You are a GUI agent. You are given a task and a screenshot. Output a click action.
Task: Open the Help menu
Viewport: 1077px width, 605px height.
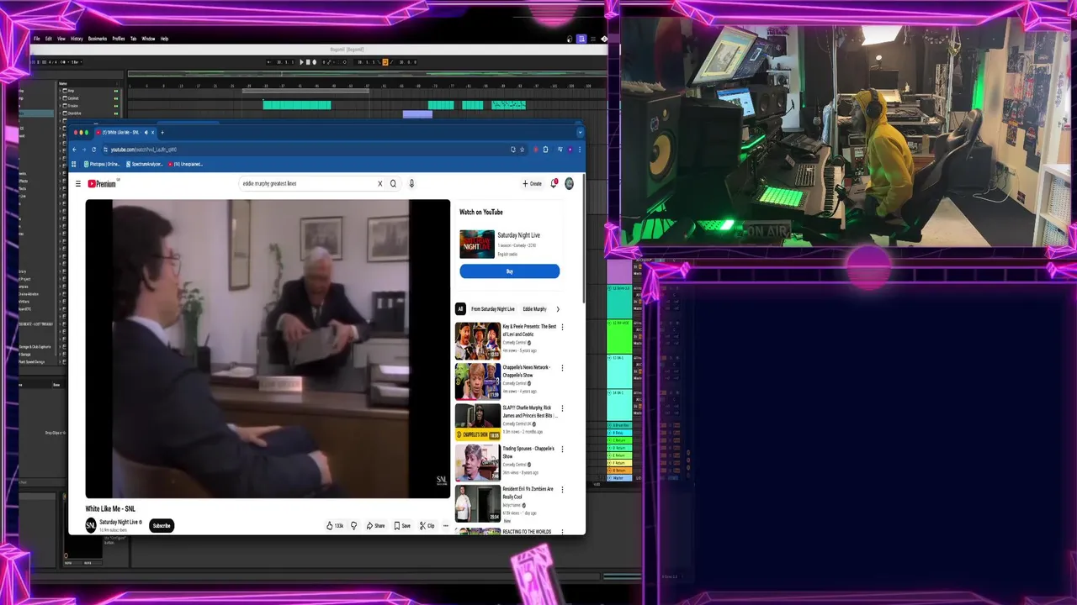coord(164,39)
